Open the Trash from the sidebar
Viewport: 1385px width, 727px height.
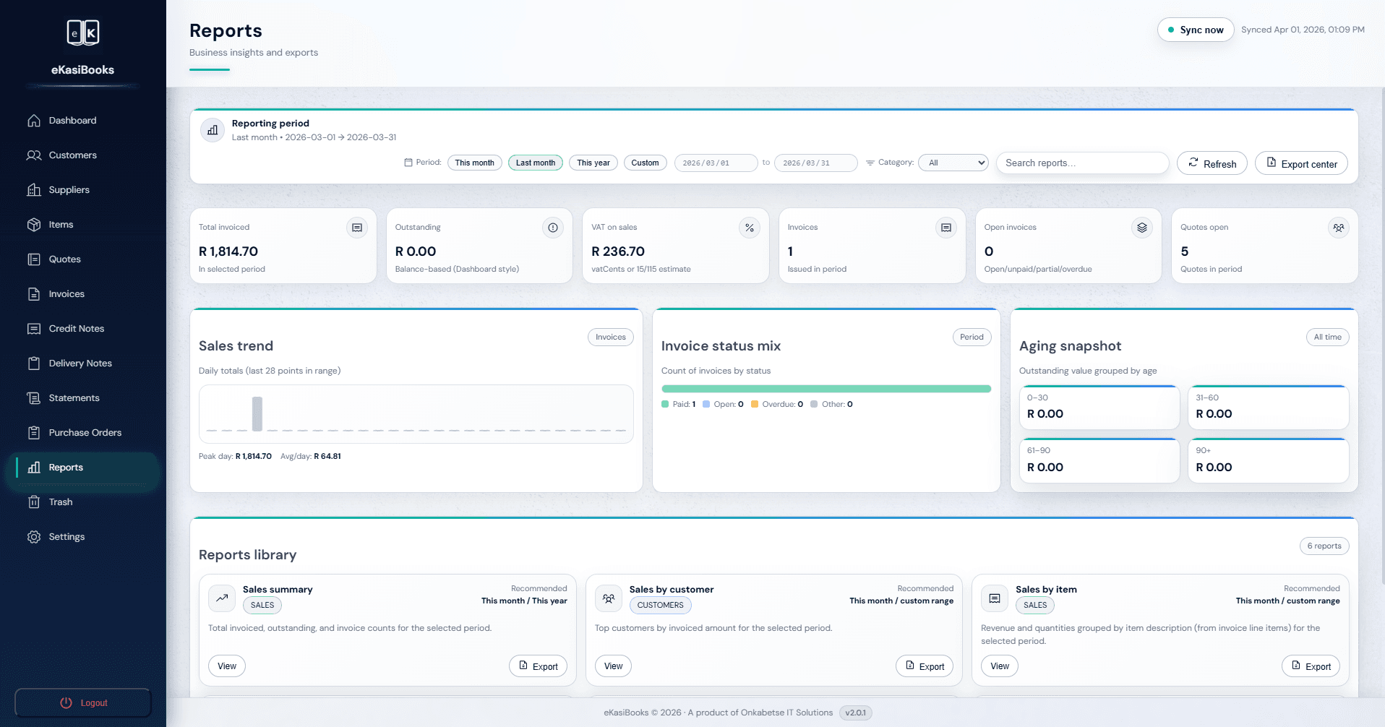(x=59, y=502)
